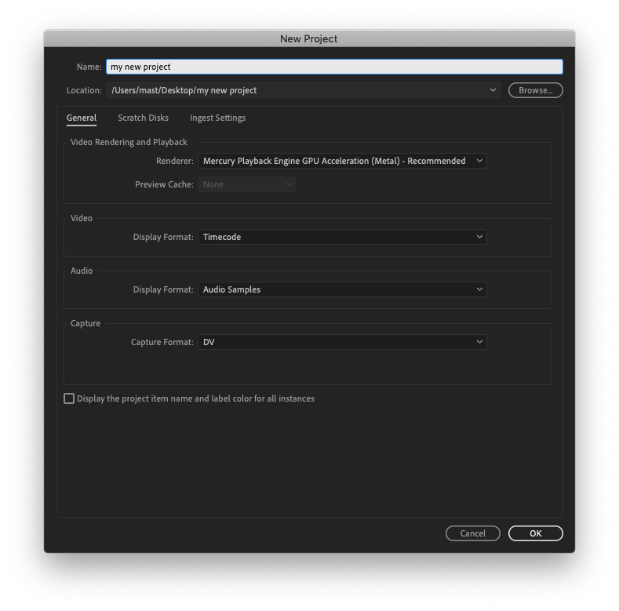Click the Audio section heading
The width and height of the screenshot is (619, 611).
coord(82,271)
